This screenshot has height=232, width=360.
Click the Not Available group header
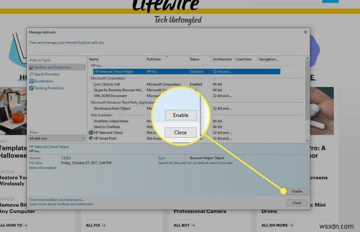101,115
